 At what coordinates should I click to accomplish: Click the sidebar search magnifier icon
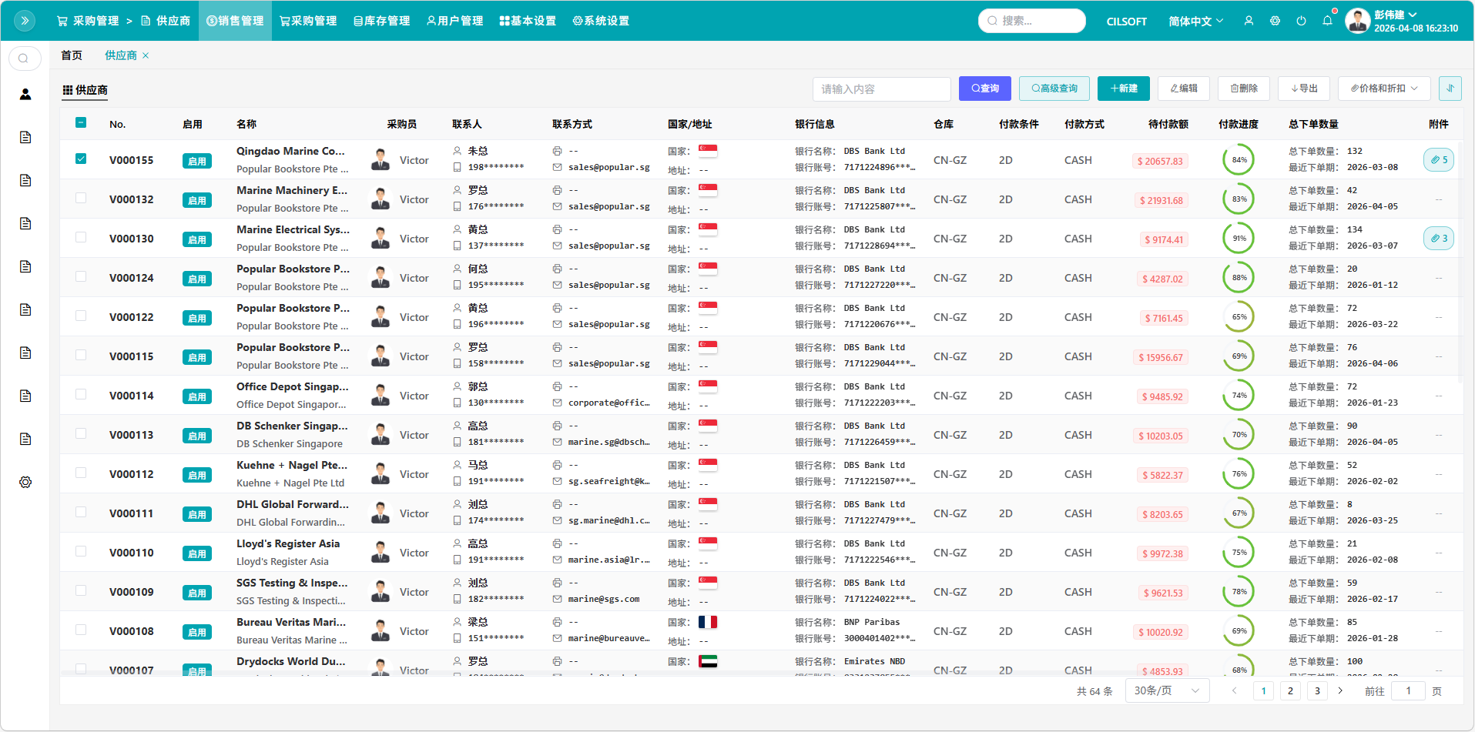tap(24, 58)
